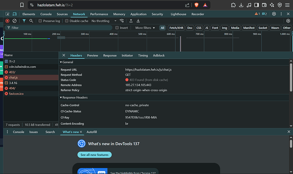Filter requests by JS type
The width and height of the screenshot is (293, 174).
206,28
